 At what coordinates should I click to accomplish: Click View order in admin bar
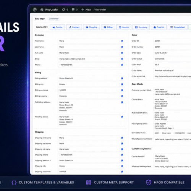100,10
